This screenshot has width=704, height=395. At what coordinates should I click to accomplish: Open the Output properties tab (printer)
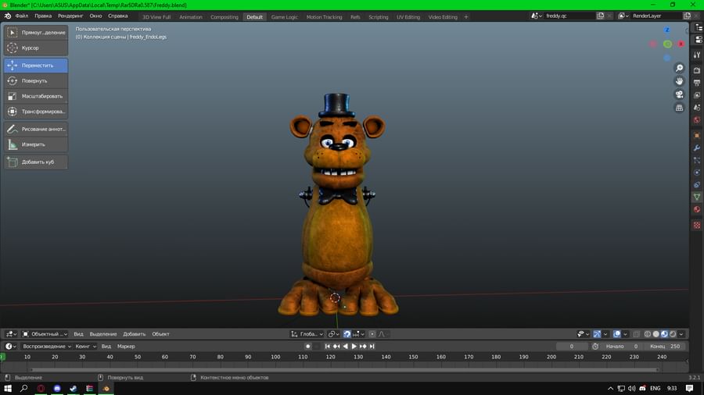pyautogui.click(x=697, y=83)
